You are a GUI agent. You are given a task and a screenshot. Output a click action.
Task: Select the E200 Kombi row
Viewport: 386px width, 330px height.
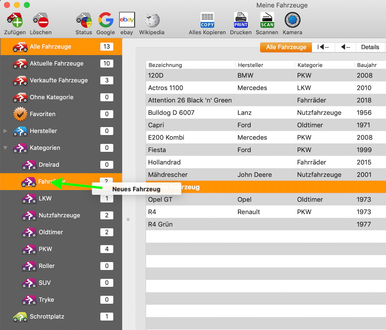(266, 138)
